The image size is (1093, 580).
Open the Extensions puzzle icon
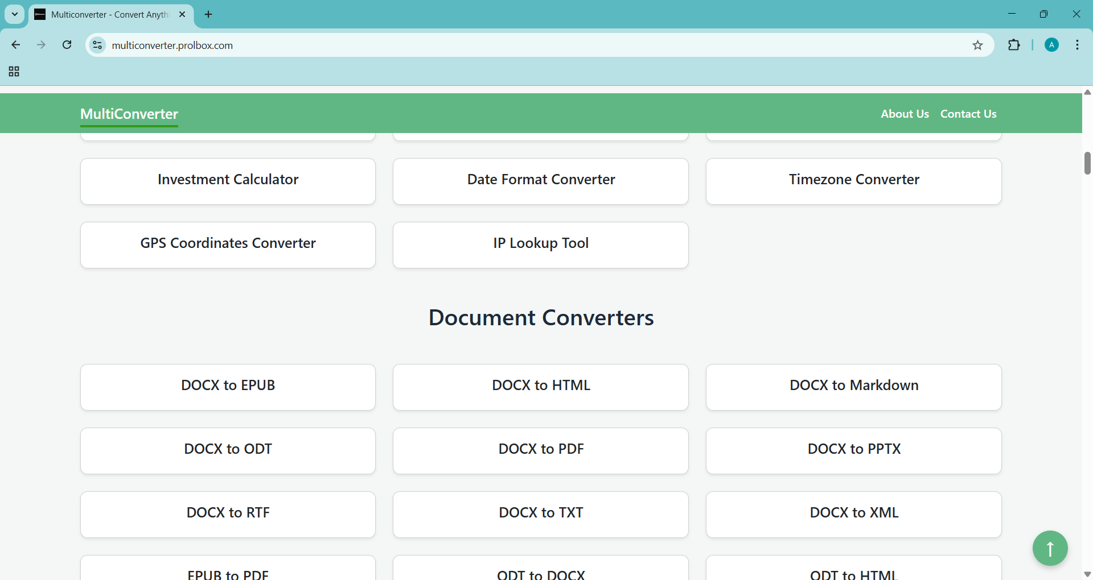click(1014, 45)
